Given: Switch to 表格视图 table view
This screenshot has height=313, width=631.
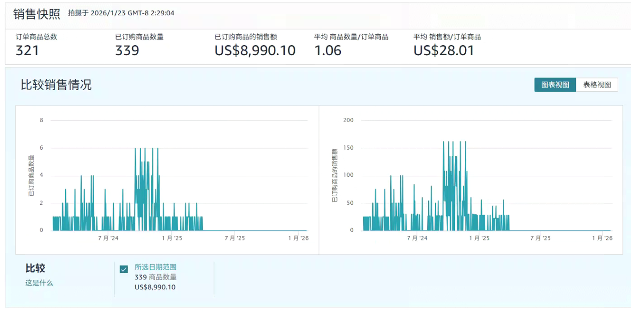Looking at the screenshot, I should coord(597,85).
